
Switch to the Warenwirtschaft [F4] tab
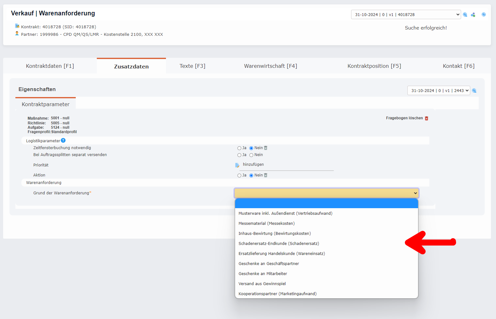[270, 66]
